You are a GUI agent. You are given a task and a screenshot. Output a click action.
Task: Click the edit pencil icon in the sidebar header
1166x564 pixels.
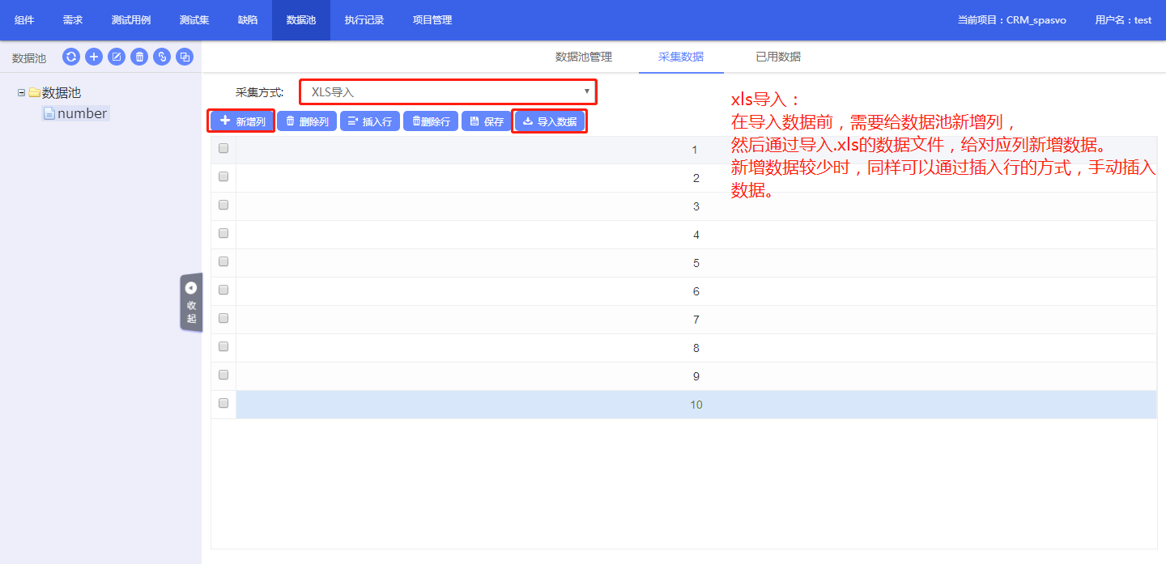click(117, 57)
